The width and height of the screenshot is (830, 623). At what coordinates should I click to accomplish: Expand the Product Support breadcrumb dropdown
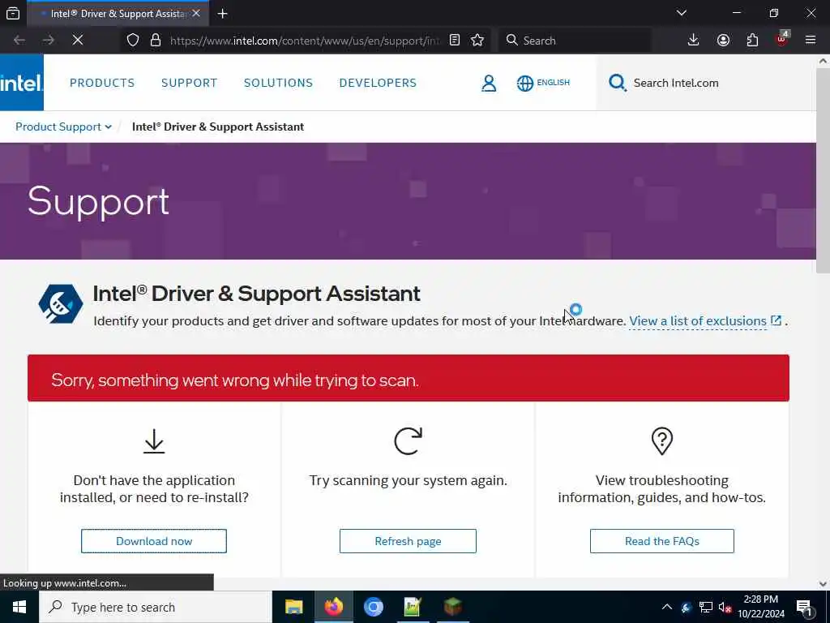[63, 127]
